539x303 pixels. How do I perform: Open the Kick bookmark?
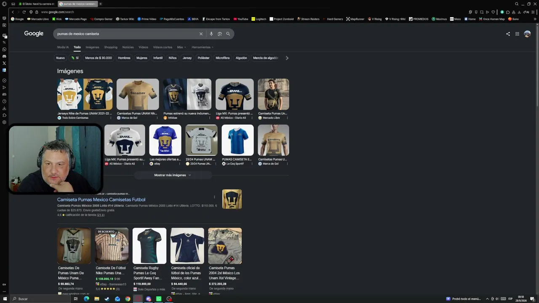tap(57, 19)
